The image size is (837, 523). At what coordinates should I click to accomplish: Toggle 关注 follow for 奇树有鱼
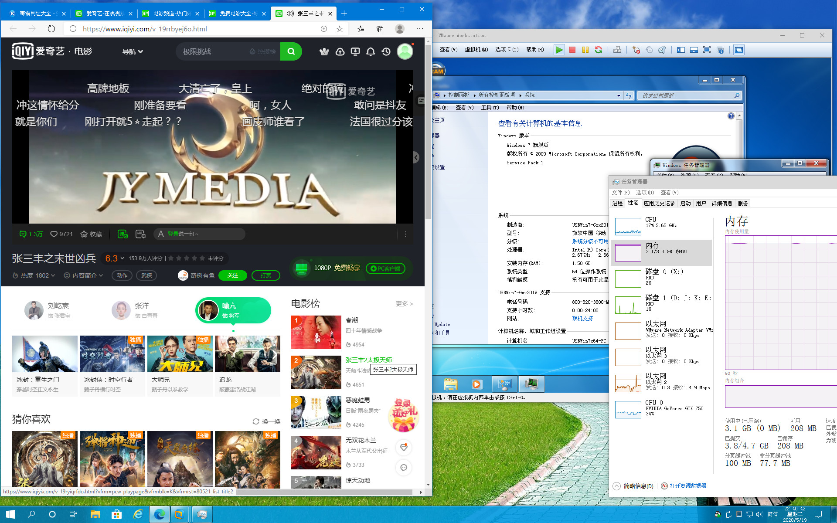point(233,275)
